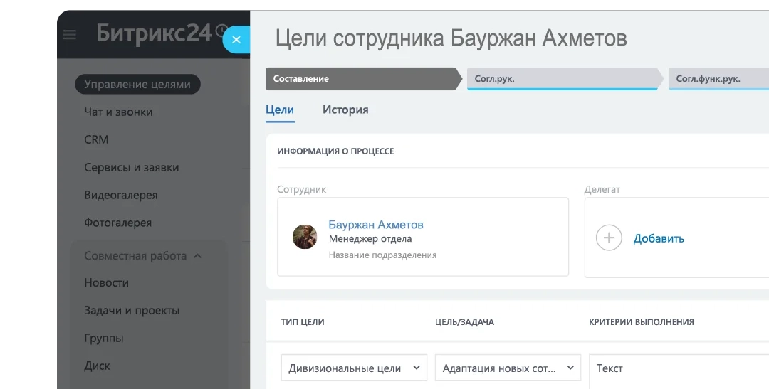Open the hamburger menu icon
769x389 pixels.
pyautogui.click(x=70, y=34)
